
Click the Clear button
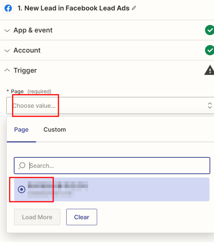pyautogui.click(x=82, y=217)
